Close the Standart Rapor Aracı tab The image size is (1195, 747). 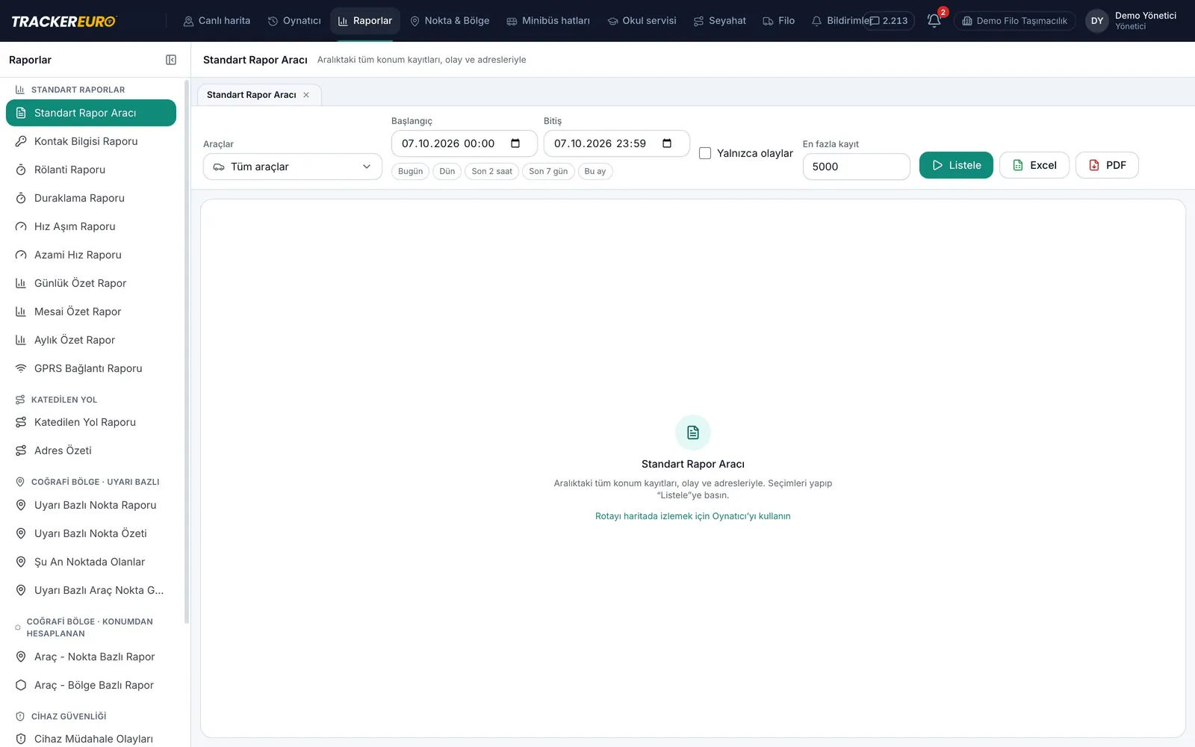(x=306, y=95)
